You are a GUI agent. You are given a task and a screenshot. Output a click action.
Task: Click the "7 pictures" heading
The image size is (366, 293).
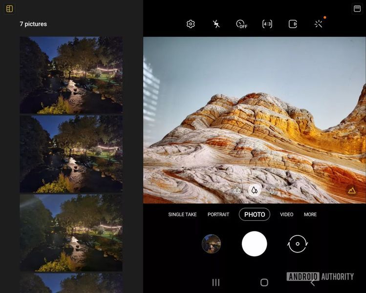pyautogui.click(x=33, y=24)
